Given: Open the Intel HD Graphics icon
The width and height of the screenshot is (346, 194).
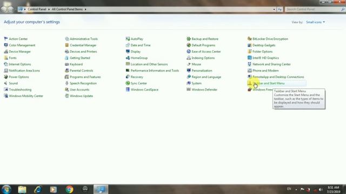Looking at the screenshot, I should pyautogui.click(x=250, y=58).
